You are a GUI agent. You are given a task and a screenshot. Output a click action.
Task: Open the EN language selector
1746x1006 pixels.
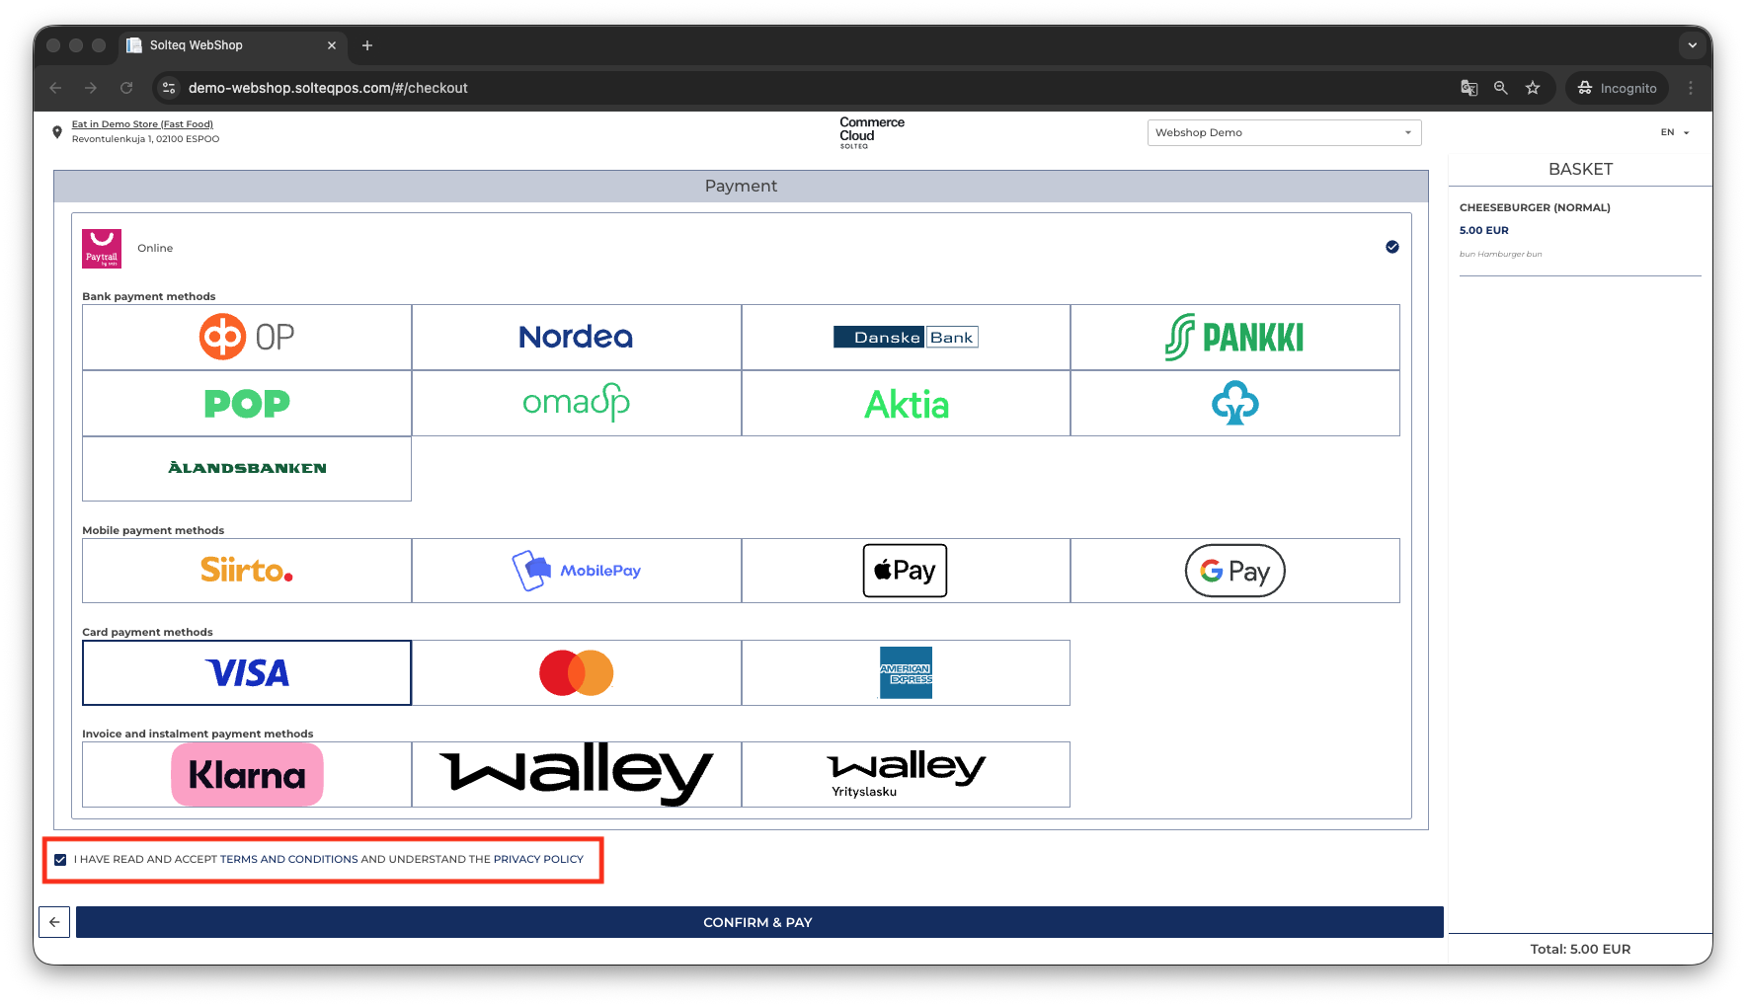click(x=1675, y=132)
